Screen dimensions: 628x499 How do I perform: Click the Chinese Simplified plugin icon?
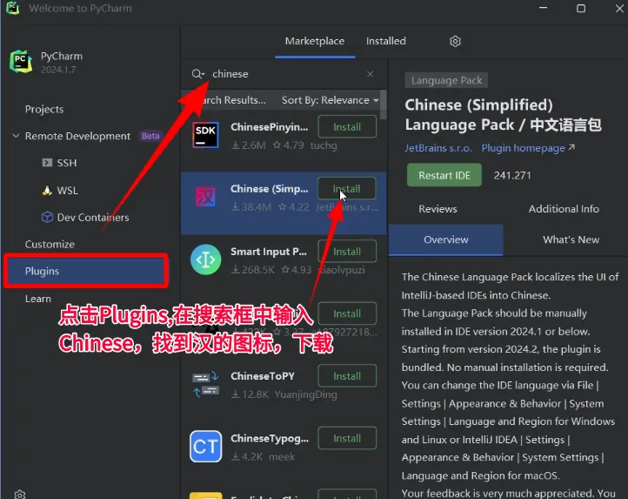tap(205, 197)
